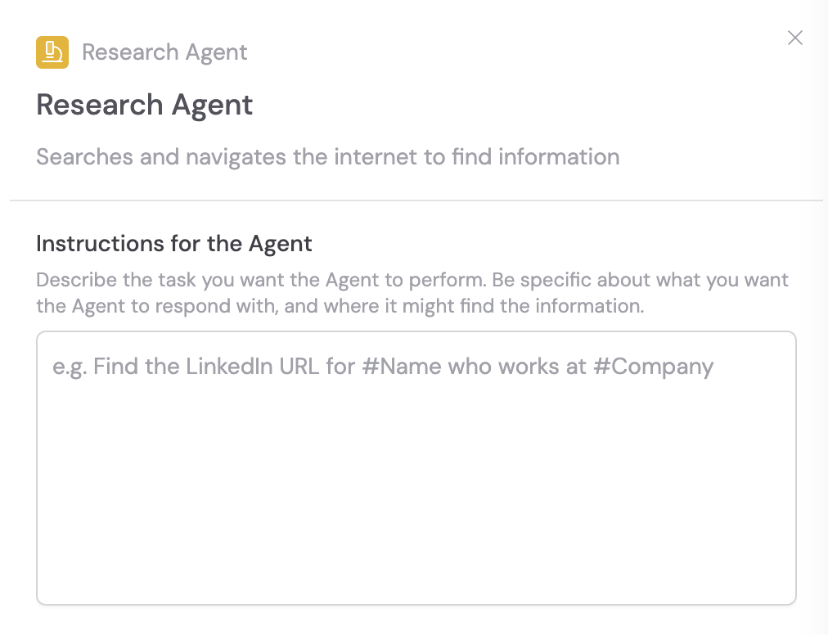Select the Research Agent title heading

pyautogui.click(x=144, y=105)
